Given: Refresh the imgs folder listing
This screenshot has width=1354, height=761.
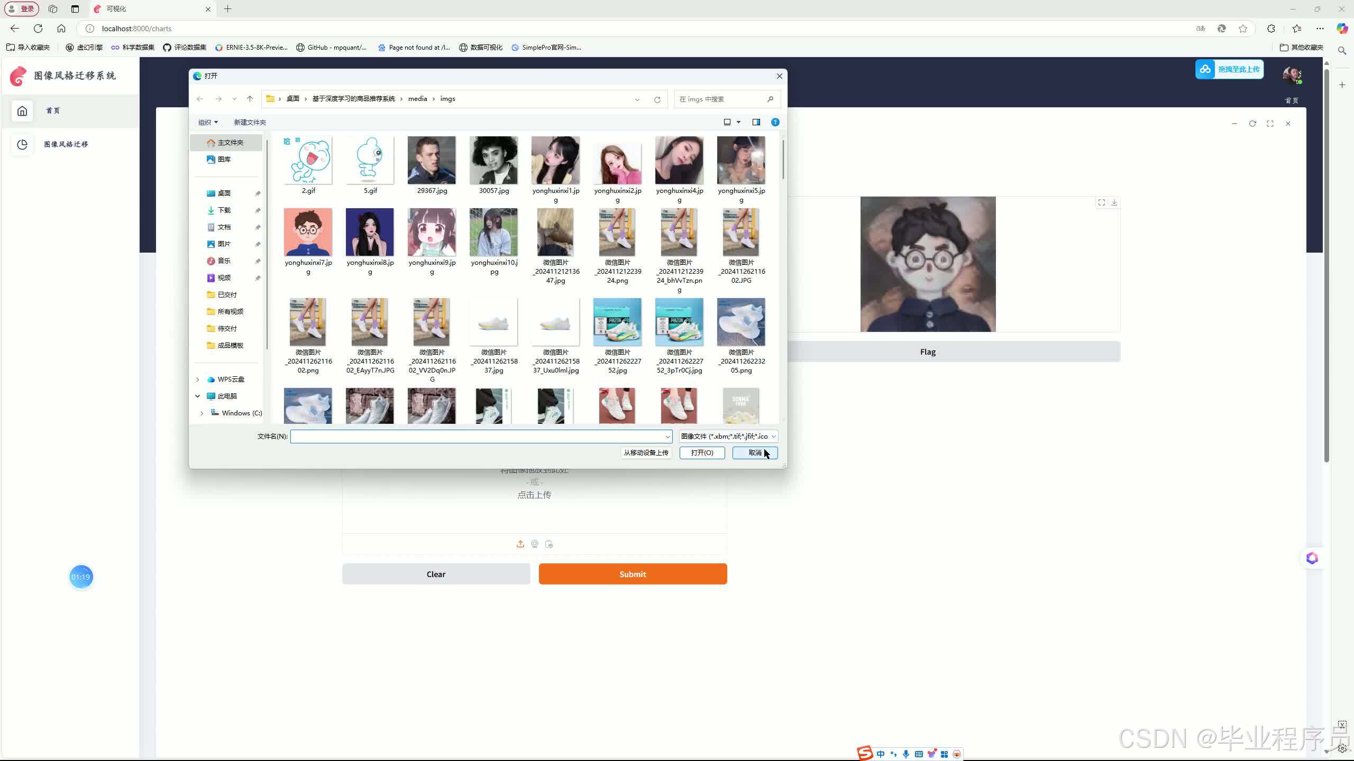Looking at the screenshot, I should [x=657, y=99].
